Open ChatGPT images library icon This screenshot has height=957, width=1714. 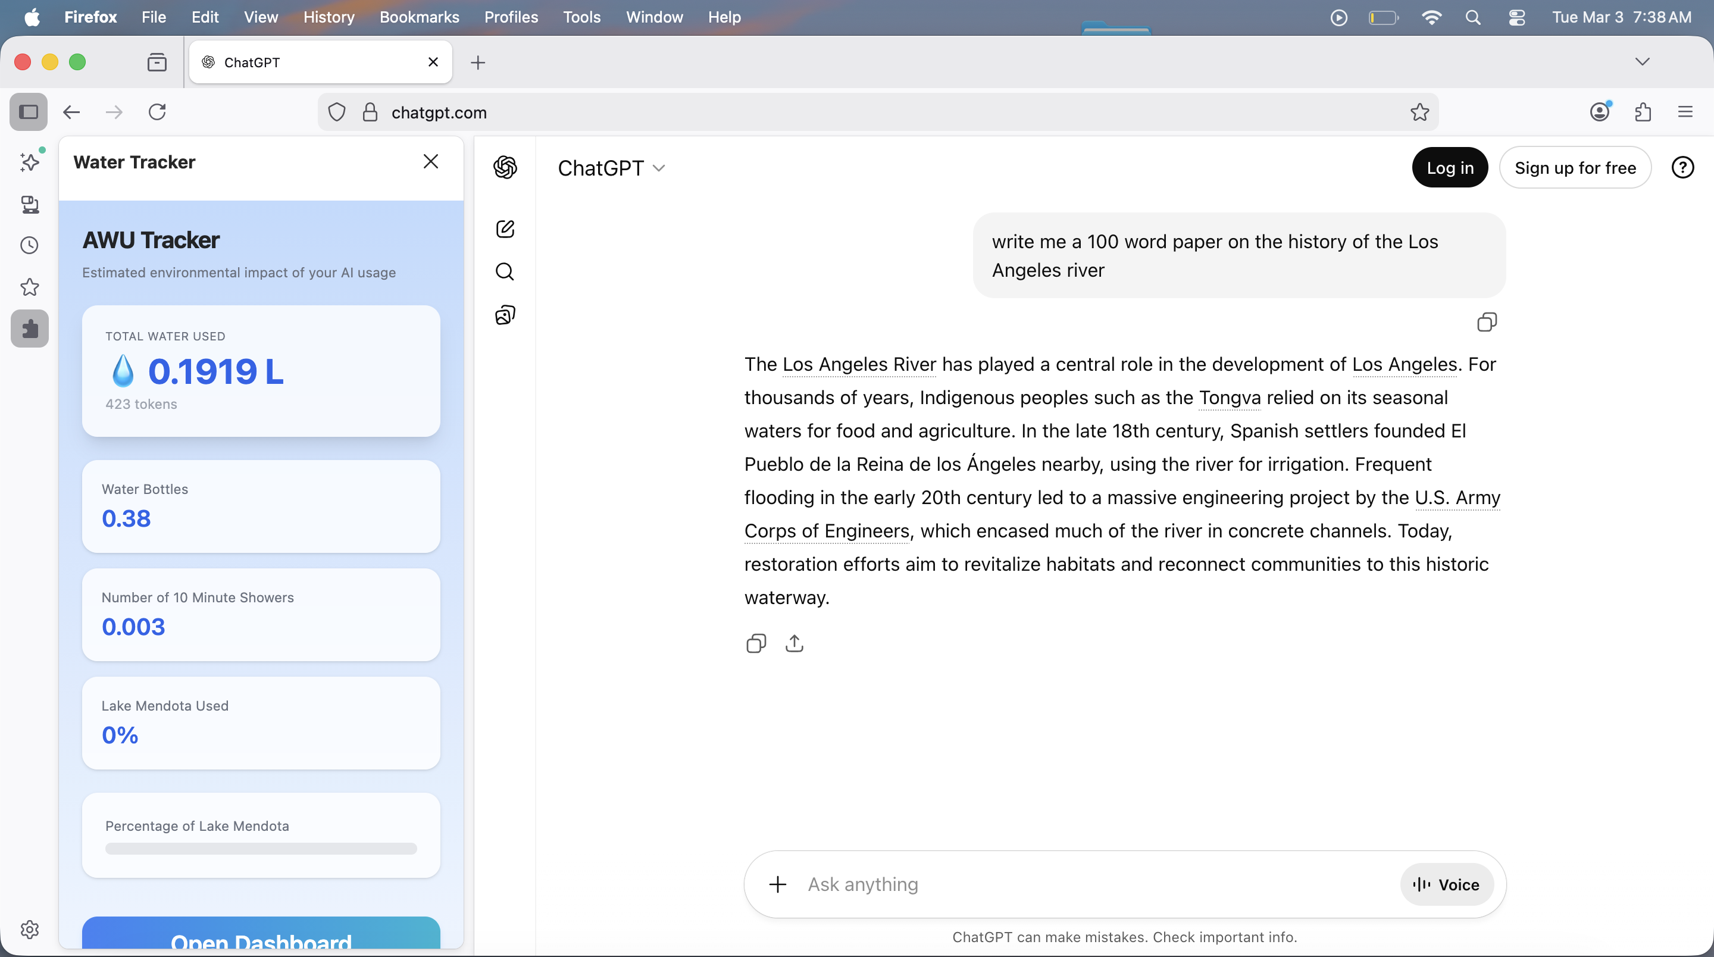coord(505,315)
